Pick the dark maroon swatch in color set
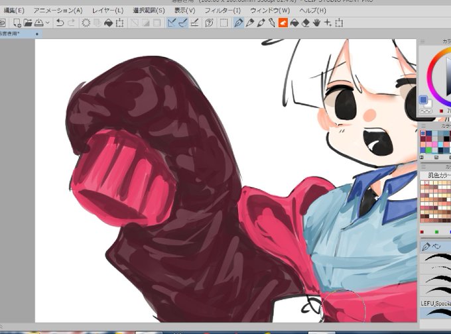This screenshot has width=451, height=334. pos(423,139)
